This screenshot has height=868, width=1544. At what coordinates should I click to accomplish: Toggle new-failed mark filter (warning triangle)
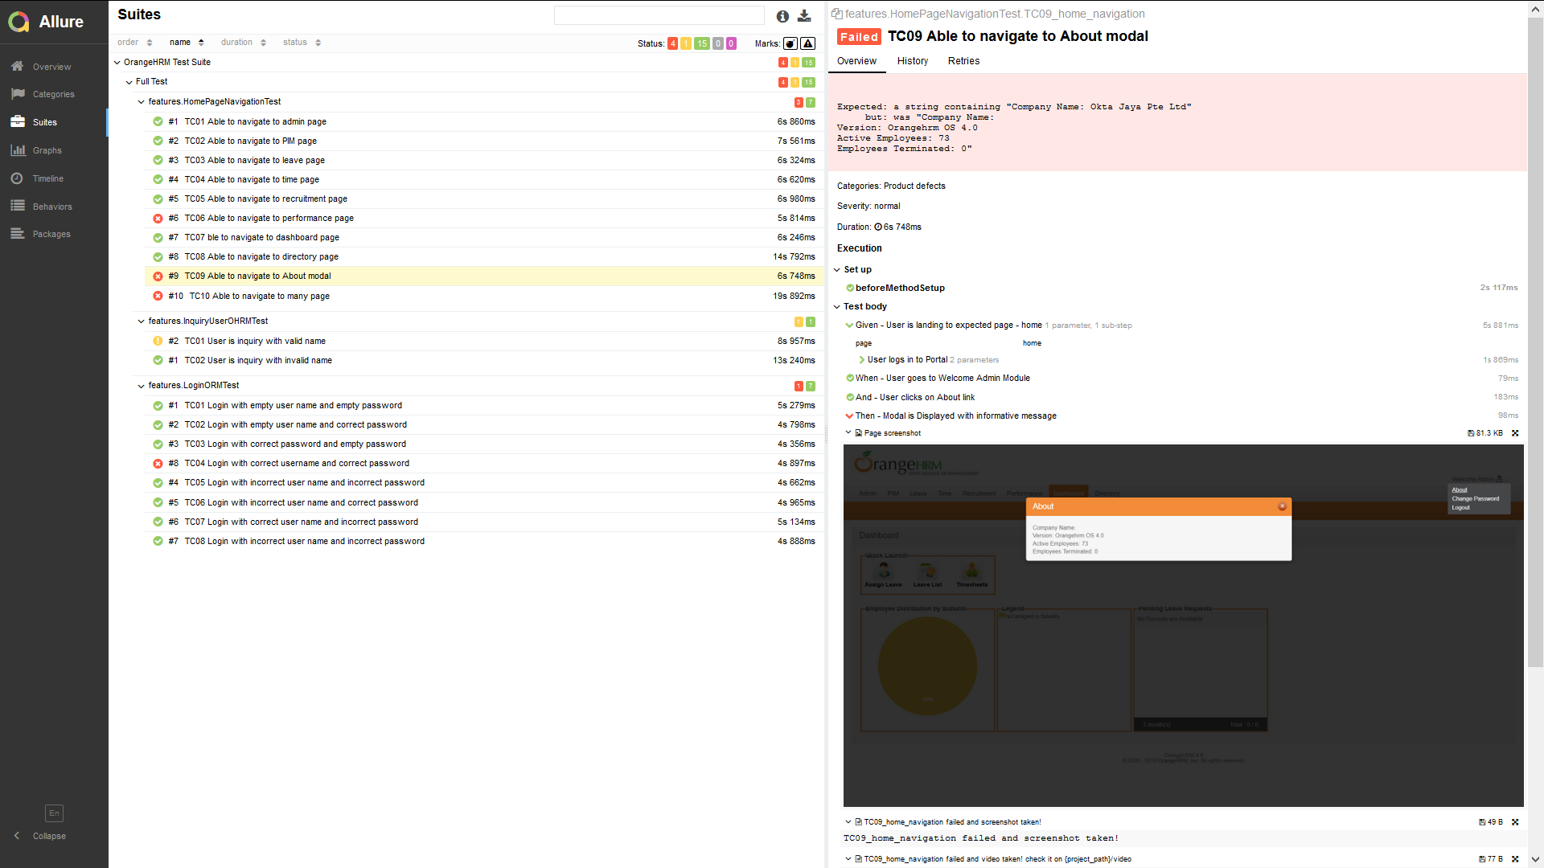click(x=808, y=43)
